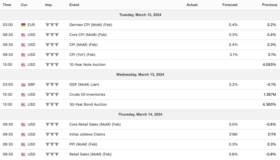Viewport: 280px width, 160px height.
Task: Open the Core CPI (MoM) (Feb) event
Action: coord(88,35)
